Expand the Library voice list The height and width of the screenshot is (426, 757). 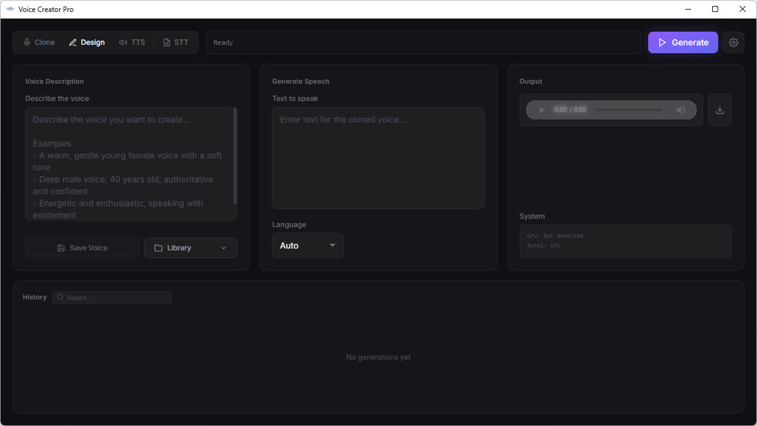pyautogui.click(x=223, y=247)
